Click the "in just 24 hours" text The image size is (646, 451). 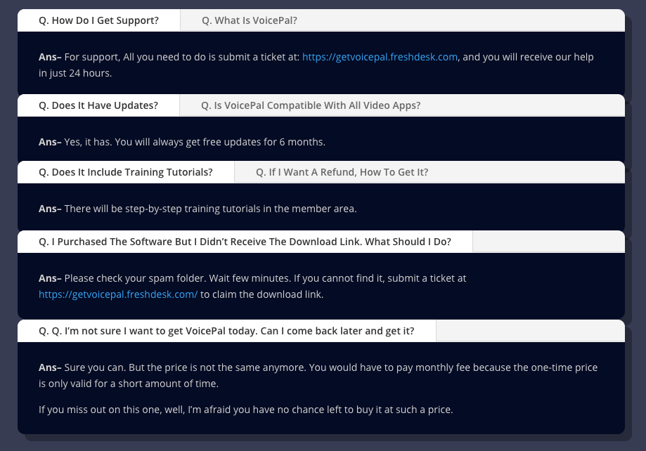click(75, 73)
